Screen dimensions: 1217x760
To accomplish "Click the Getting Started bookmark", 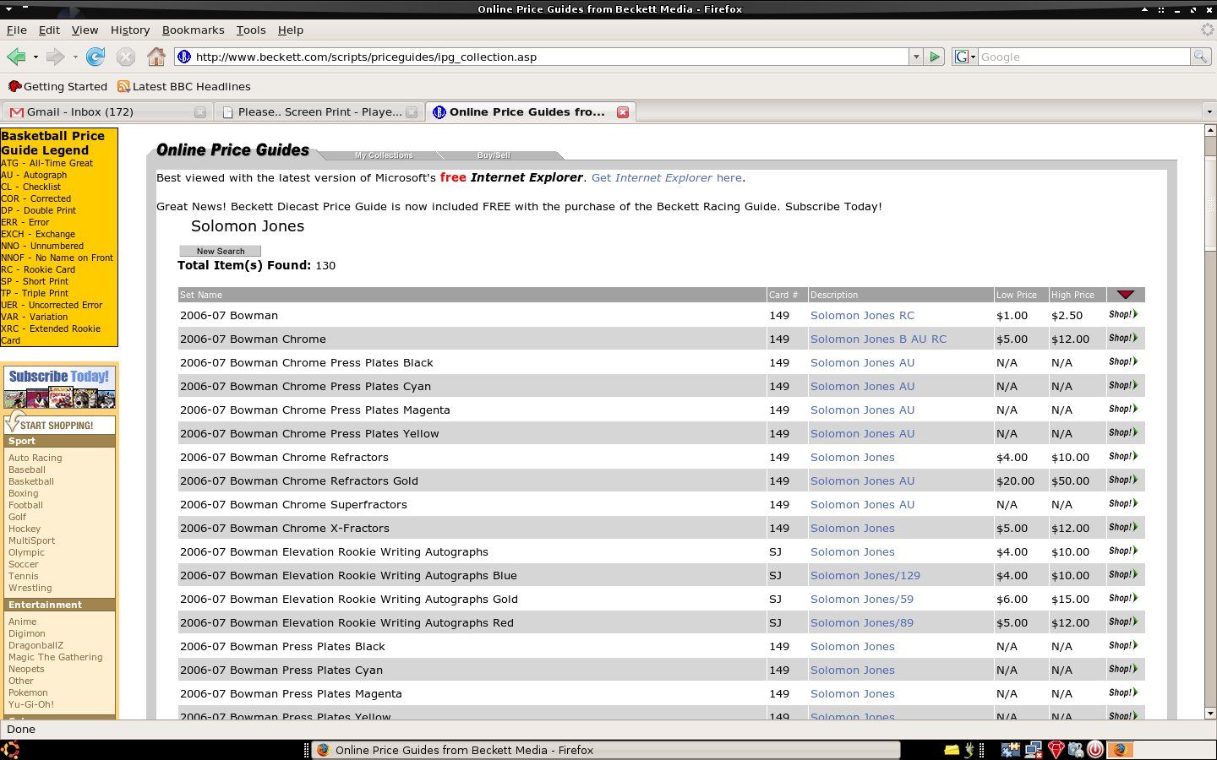I will click(57, 86).
